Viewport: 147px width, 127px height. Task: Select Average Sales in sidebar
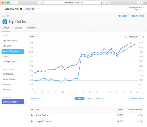[9, 62]
